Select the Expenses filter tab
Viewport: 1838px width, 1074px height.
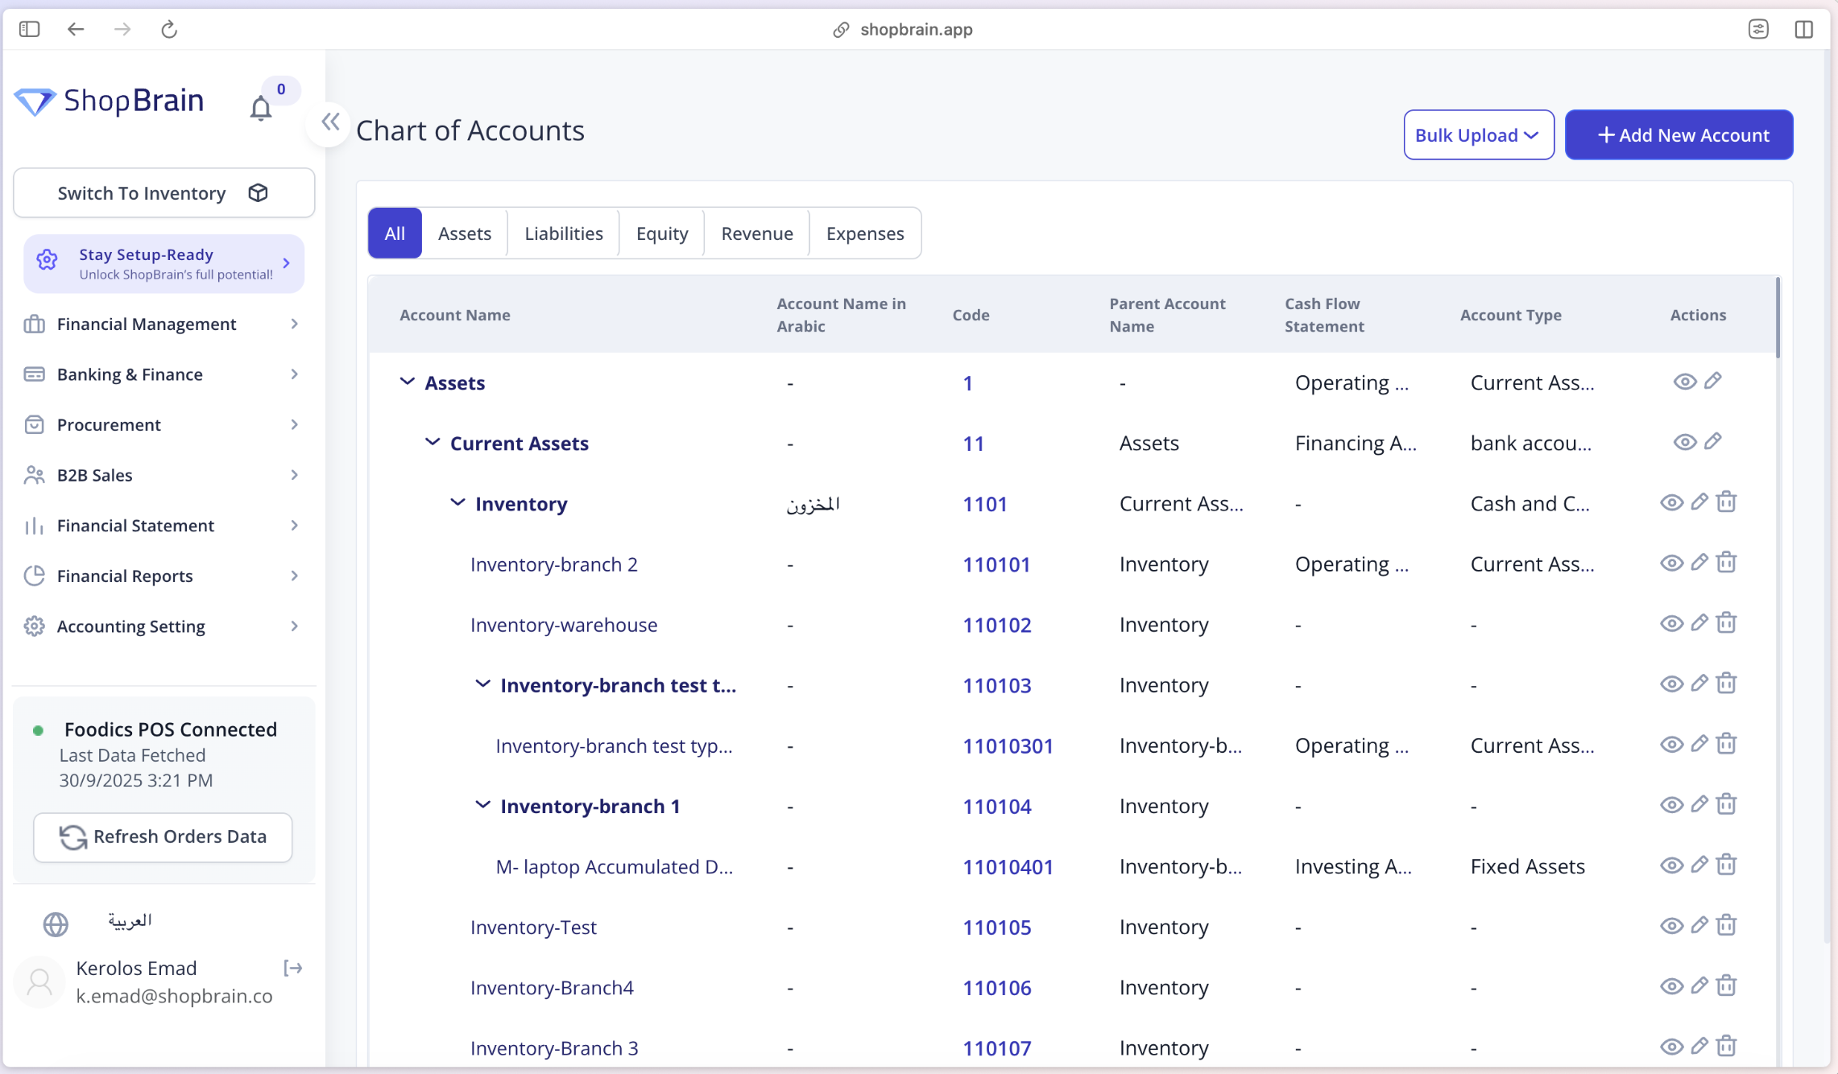click(x=865, y=233)
